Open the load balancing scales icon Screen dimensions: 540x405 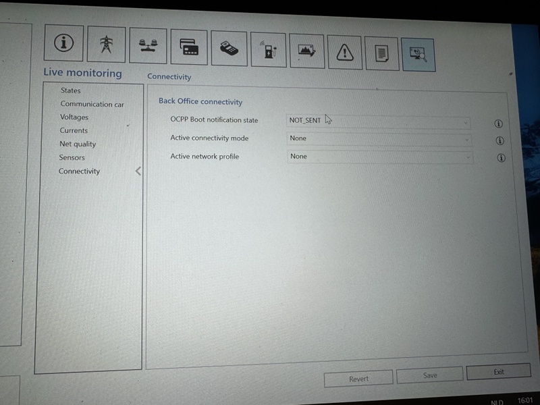pyautogui.click(x=148, y=46)
